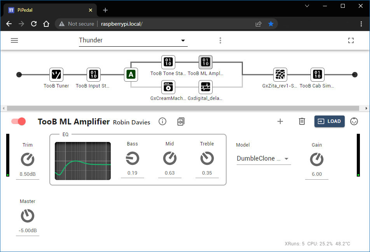The image size is (370, 252).
Task: Click the Master knob
Action: pos(28,216)
